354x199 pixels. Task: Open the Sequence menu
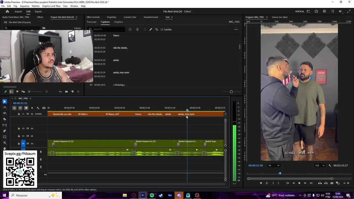pyautogui.click(x=25, y=6)
